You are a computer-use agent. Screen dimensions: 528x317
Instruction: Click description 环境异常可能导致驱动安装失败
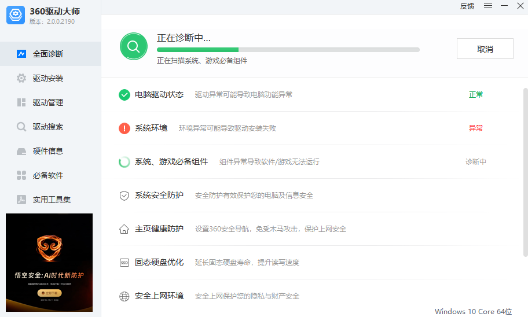click(228, 128)
